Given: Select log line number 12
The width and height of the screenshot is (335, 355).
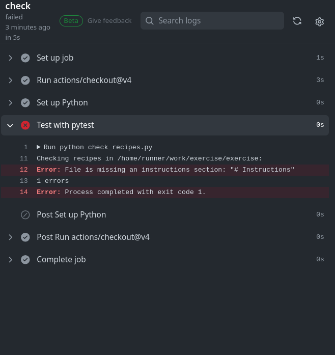Looking at the screenshot, I should click(24, 170).
